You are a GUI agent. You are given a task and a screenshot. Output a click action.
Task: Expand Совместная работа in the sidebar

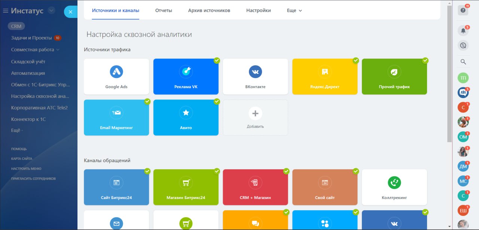coord(36,50)
